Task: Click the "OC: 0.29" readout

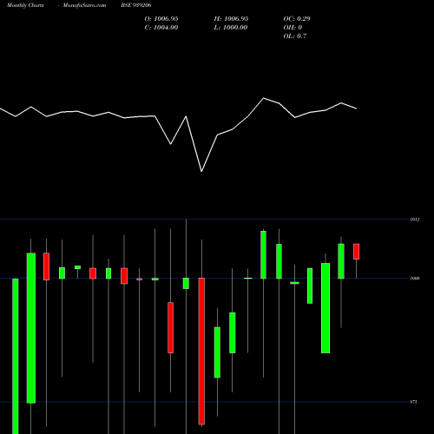Action: click(x=297, y=19)
